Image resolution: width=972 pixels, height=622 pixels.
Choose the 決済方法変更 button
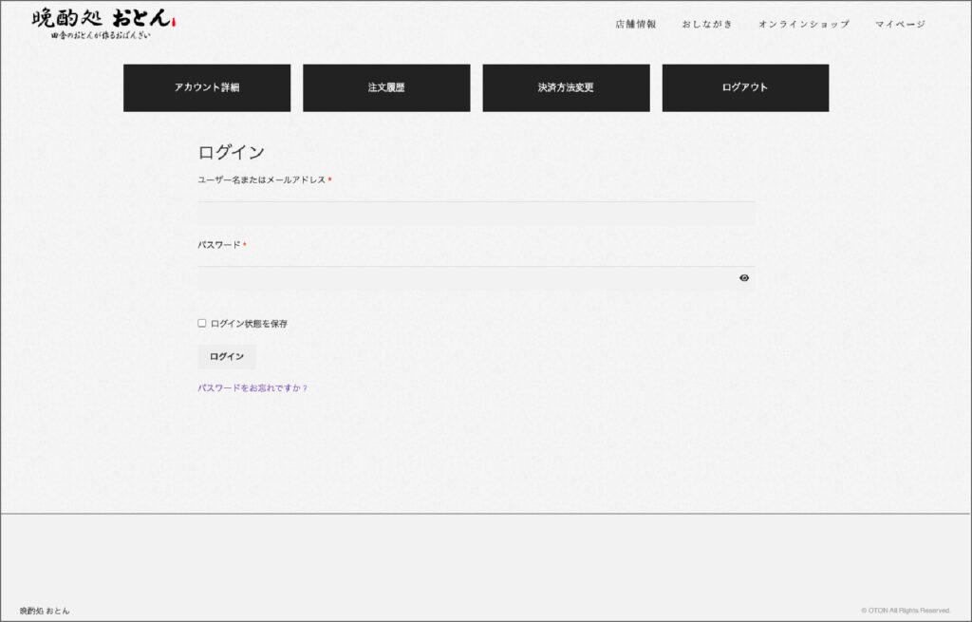click(566, 88)
